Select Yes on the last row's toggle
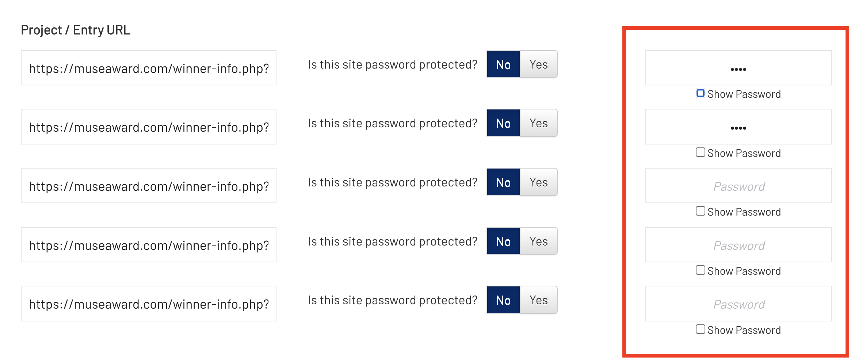This screenshot has height=359, width=851. coord(538,300)
